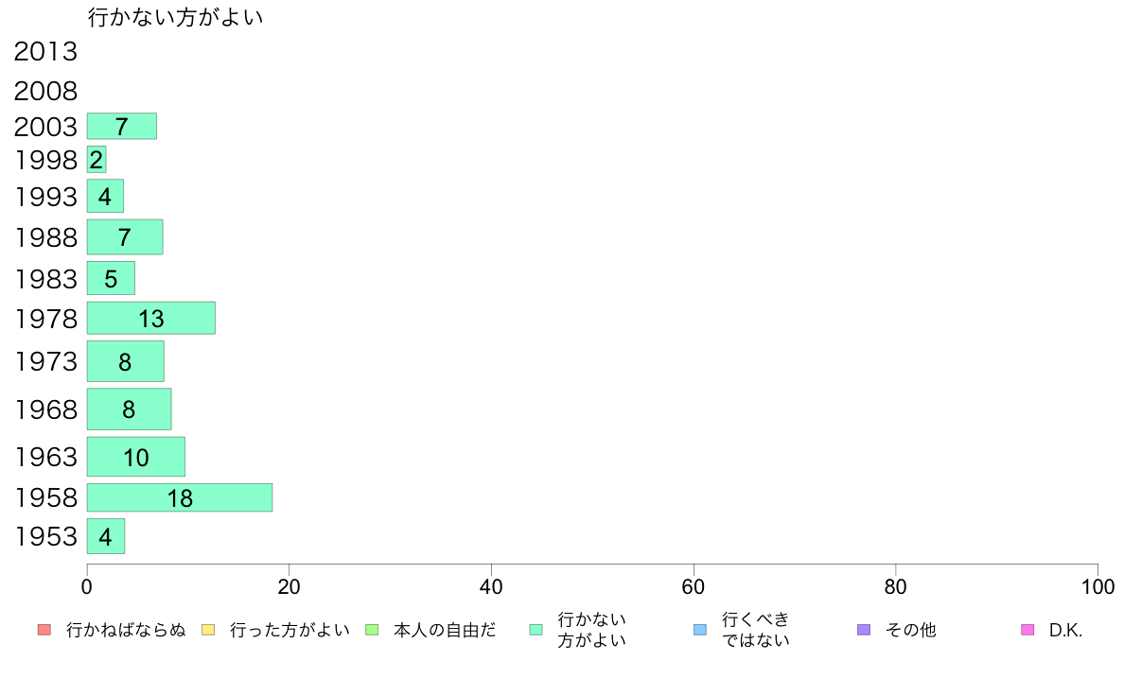Select the 1958 bar showing 18

point(180,497)
